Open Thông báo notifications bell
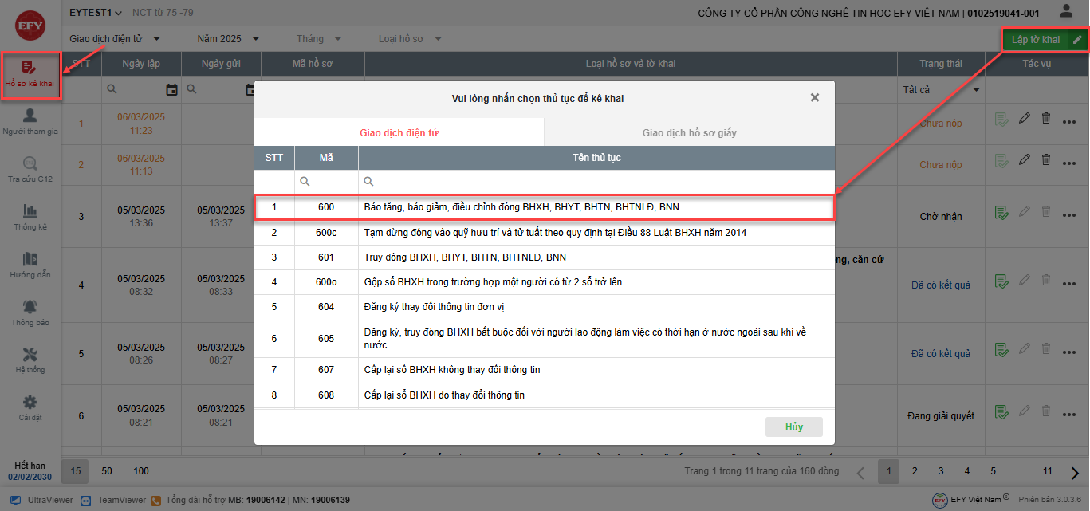 pos(30,312)
